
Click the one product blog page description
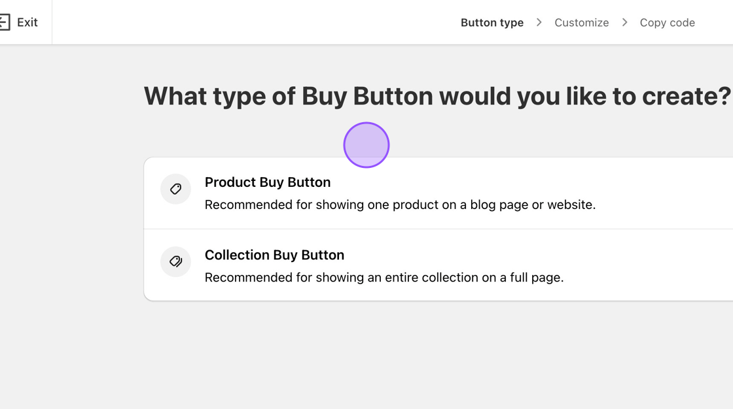pos(400,204)
